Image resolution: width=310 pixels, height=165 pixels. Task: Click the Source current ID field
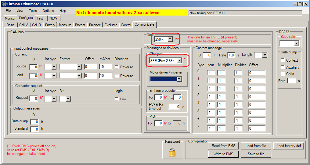(34, 67)
